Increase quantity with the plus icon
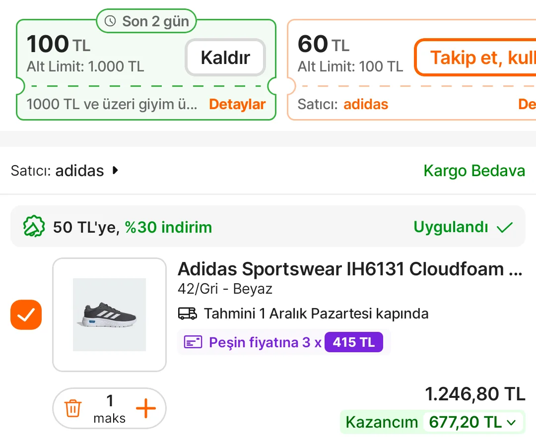This screenshot has width=536, height=444. (x=145, y=409)
